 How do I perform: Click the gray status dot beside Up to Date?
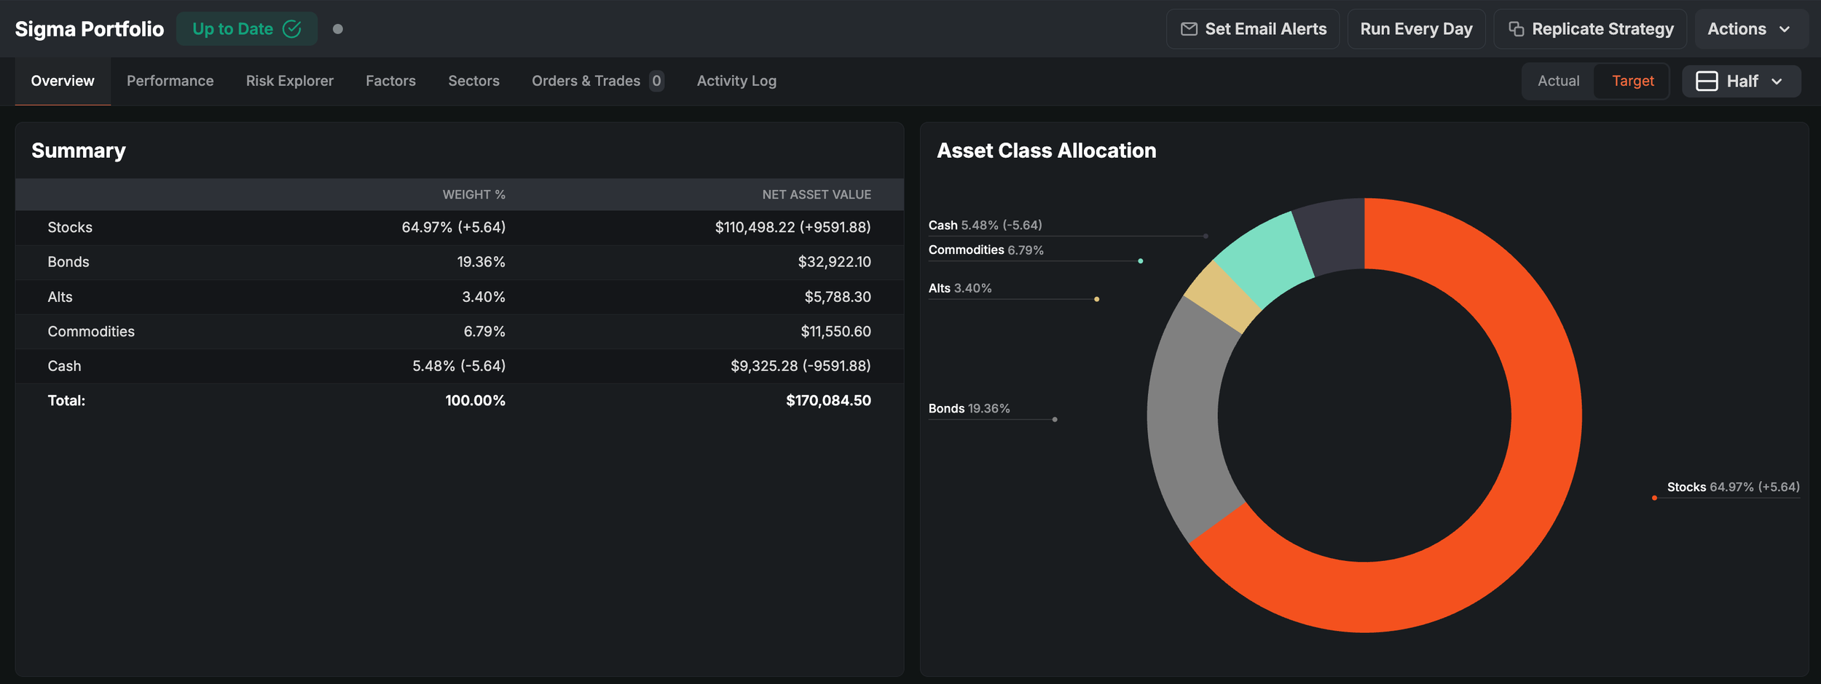(338, 29)
